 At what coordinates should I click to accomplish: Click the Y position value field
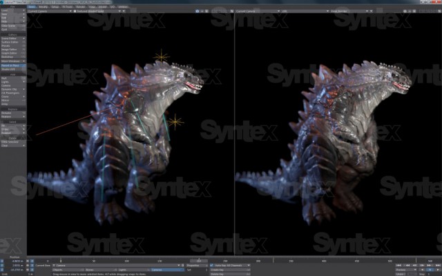point(15,265)
